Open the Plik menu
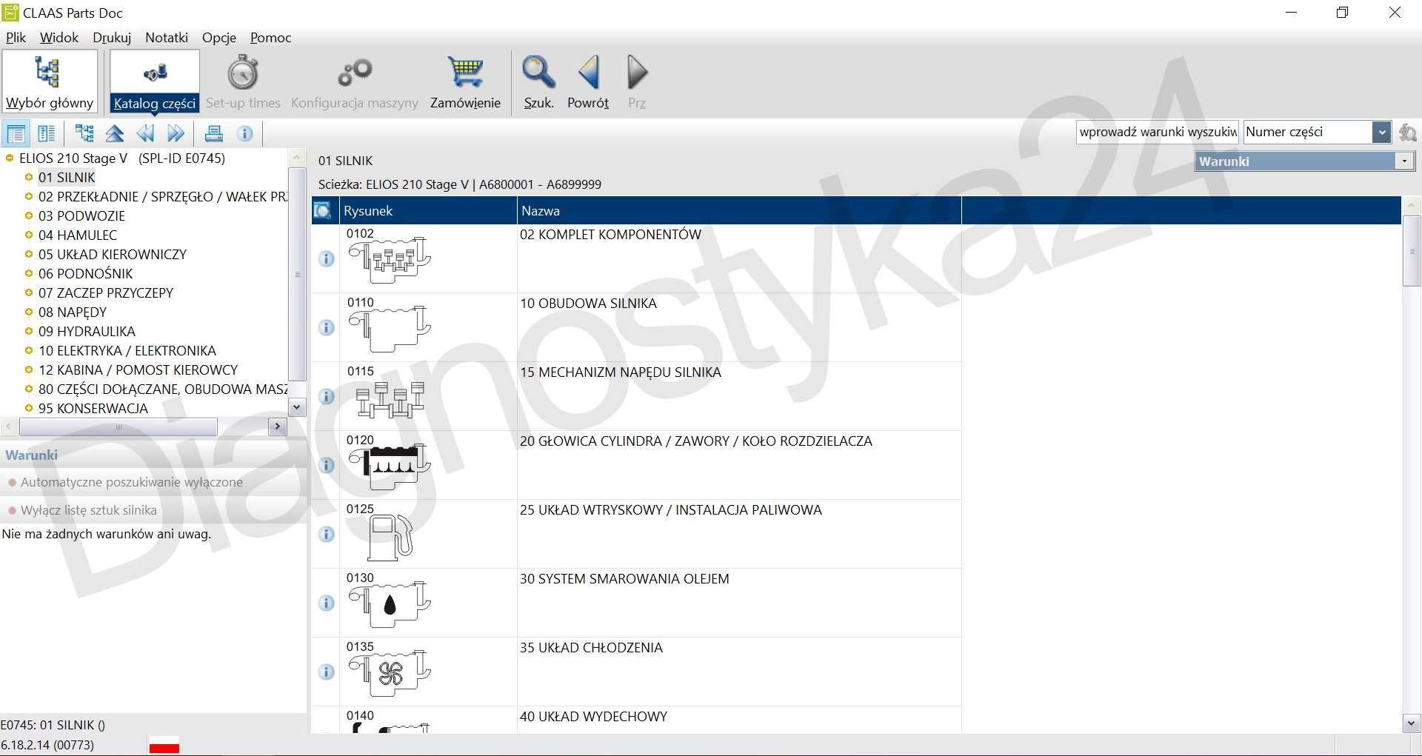The image size is (1422, 756). point(16,38)
